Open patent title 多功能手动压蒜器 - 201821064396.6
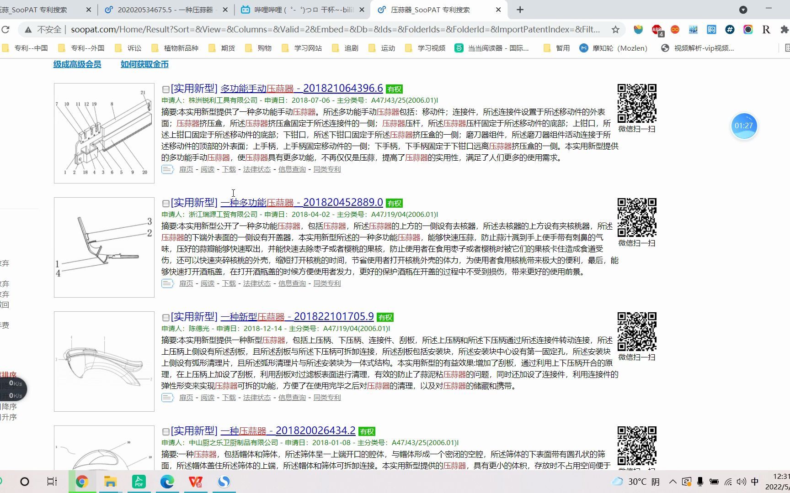 [302, 89]
